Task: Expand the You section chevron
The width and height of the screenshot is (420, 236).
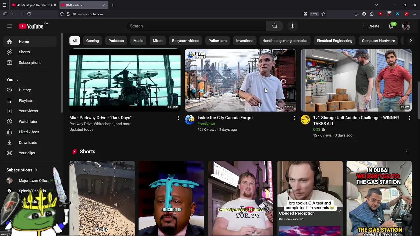Action: pyautogui.click(x=17, y=80)
